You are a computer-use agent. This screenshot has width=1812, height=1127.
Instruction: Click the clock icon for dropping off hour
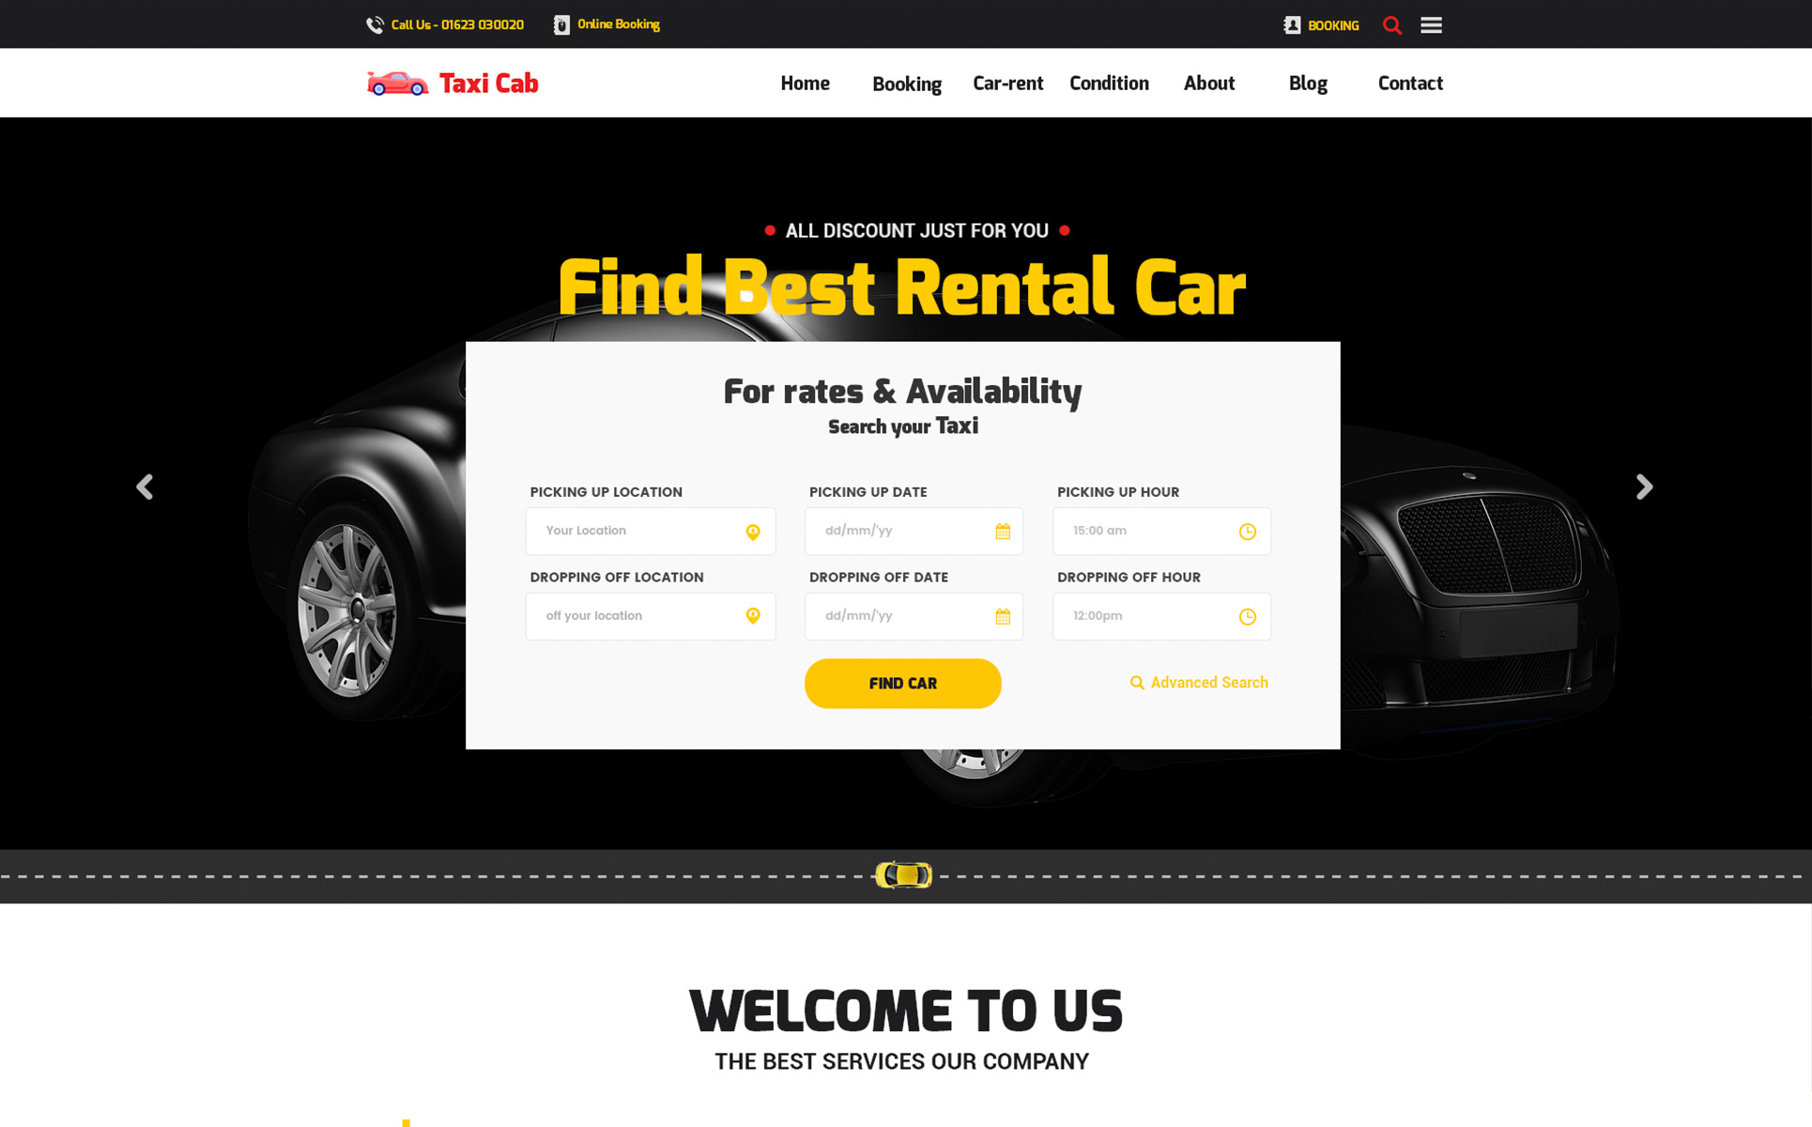click(1248, 615)
